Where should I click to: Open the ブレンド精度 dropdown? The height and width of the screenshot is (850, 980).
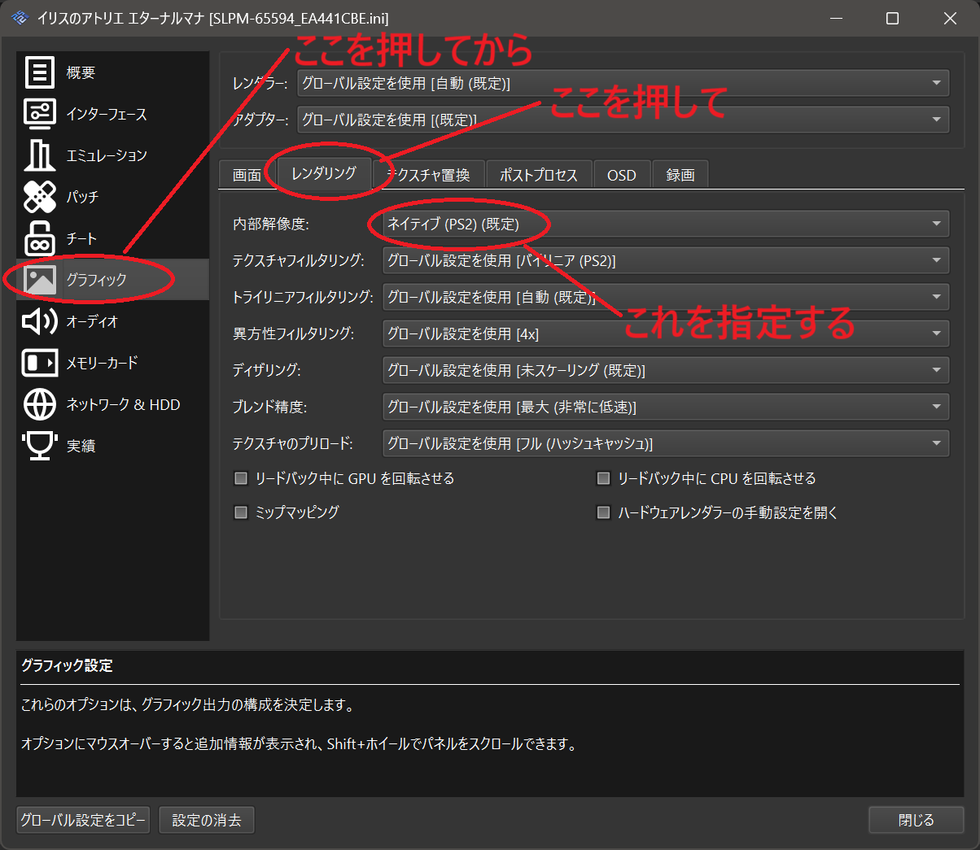tap(666, 407)
